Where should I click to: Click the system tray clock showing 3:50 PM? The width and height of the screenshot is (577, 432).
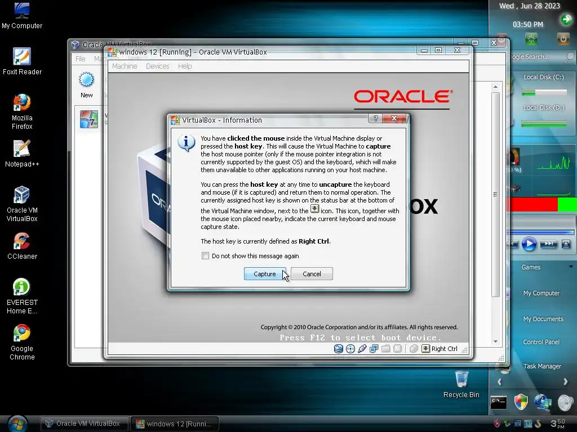click(x=557, y=424)
